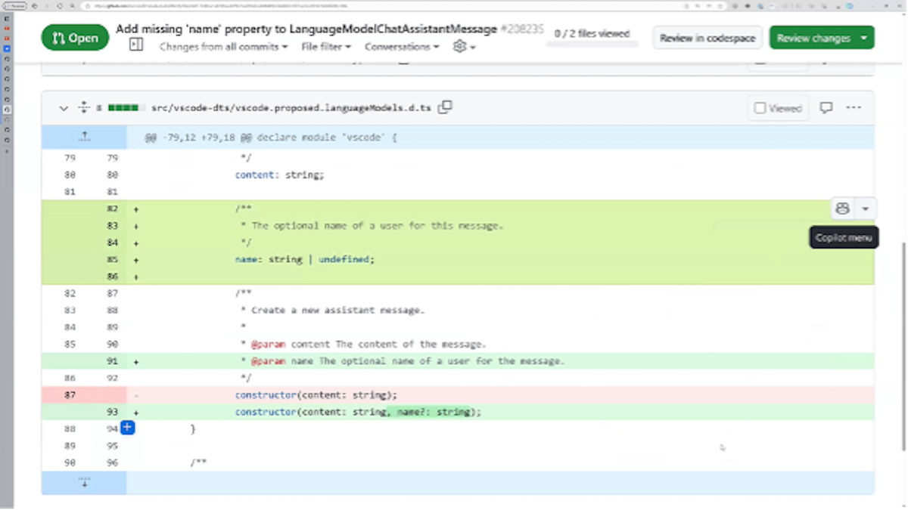This screenshot has width=908, height=510.
Task: Click the files viewed progress bar
Action: pyautogui.click(x=592, y=45)
